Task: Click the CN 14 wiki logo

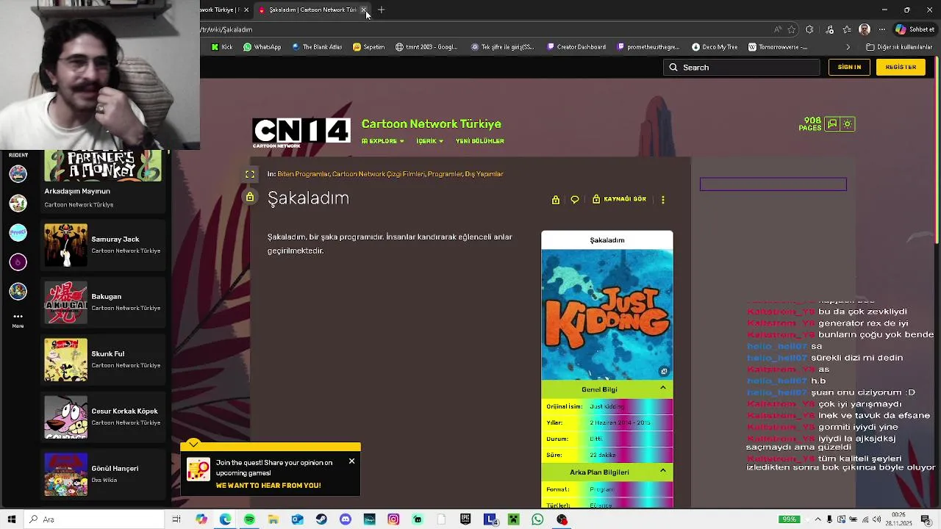Action: [x=301, y=132]
